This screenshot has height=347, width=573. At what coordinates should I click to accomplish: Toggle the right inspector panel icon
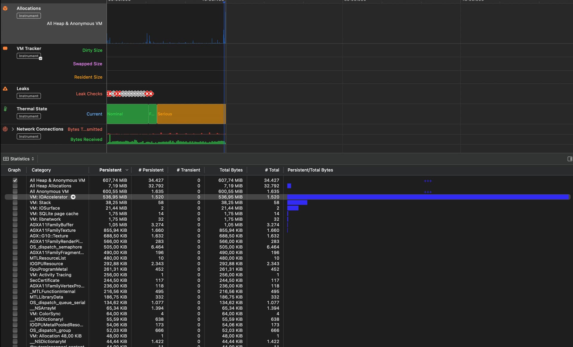569,159
